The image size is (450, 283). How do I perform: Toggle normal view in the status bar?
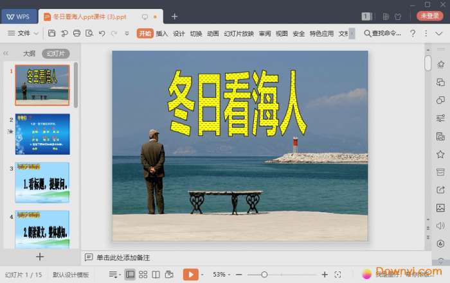click(130, 275)
